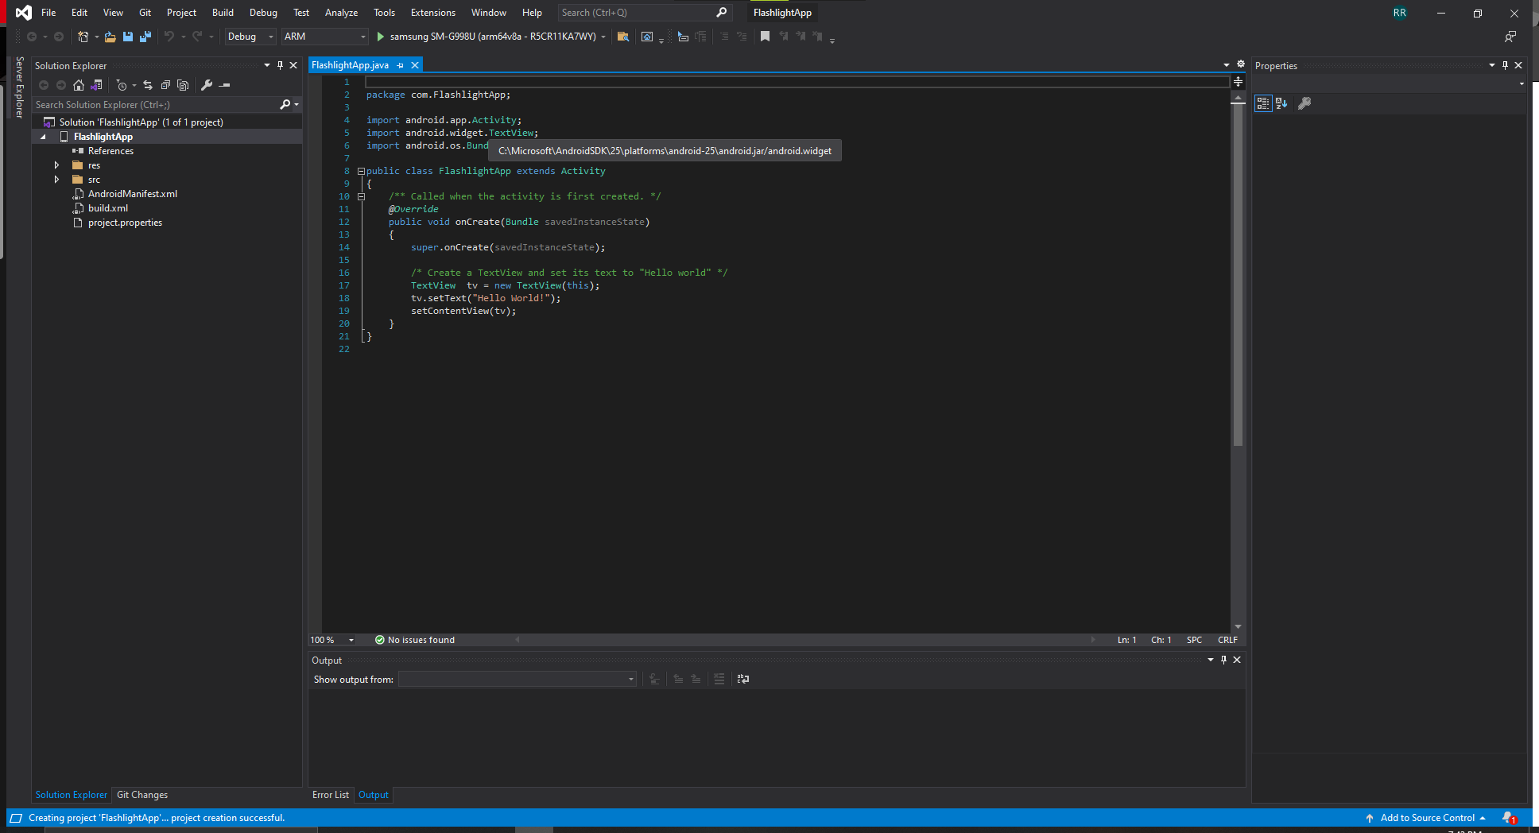Screen dimensions: 1539x833
Task: Click the Save All icon in the toolbar
Action: coord(145,37)
